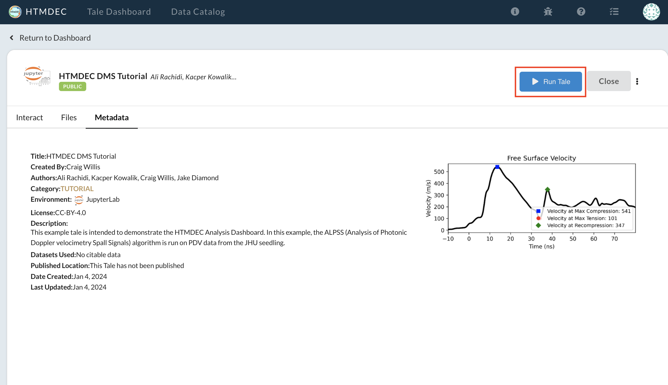This screenshot has width=668, height=385.
Task: Open the three-dot tale options menu
Action: click(x=637, y=81)
